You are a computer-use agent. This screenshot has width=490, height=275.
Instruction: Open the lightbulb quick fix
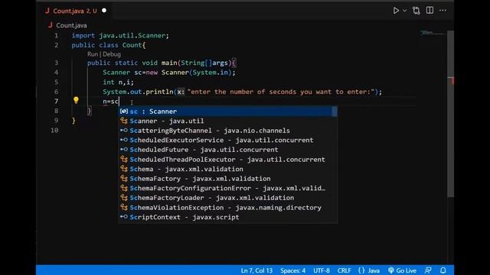[76, 100]
